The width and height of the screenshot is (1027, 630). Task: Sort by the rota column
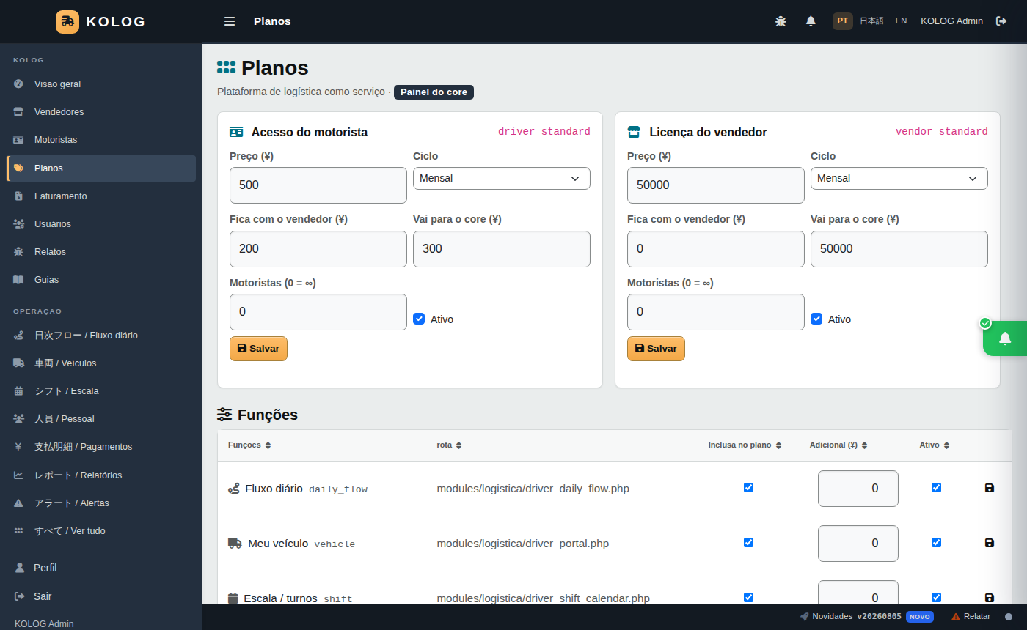(449, 445)
